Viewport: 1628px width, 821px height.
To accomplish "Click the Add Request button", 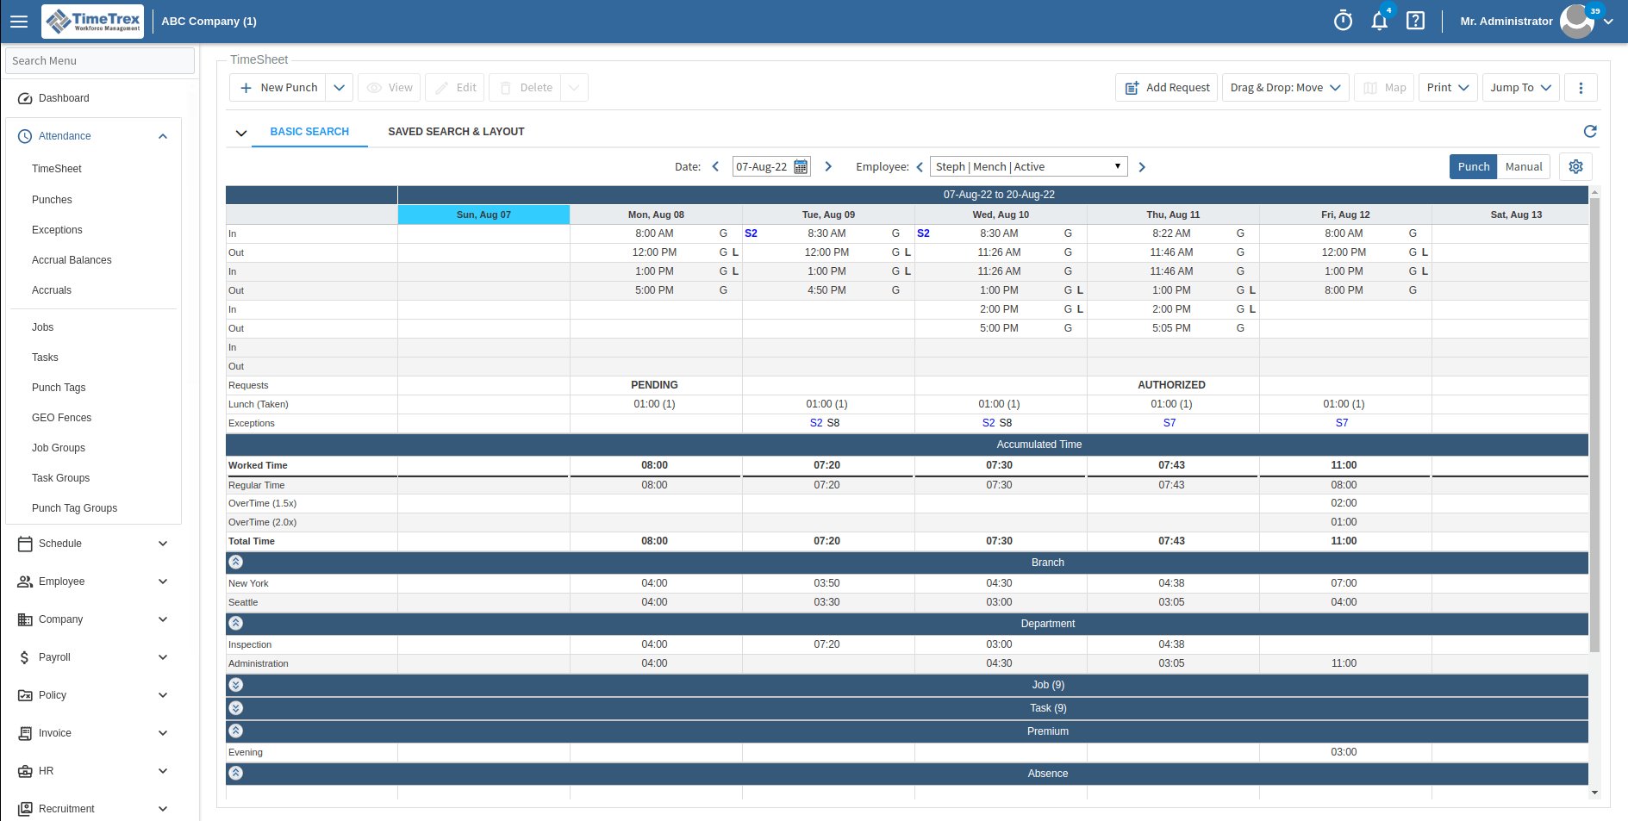I will pos(1166,87).
